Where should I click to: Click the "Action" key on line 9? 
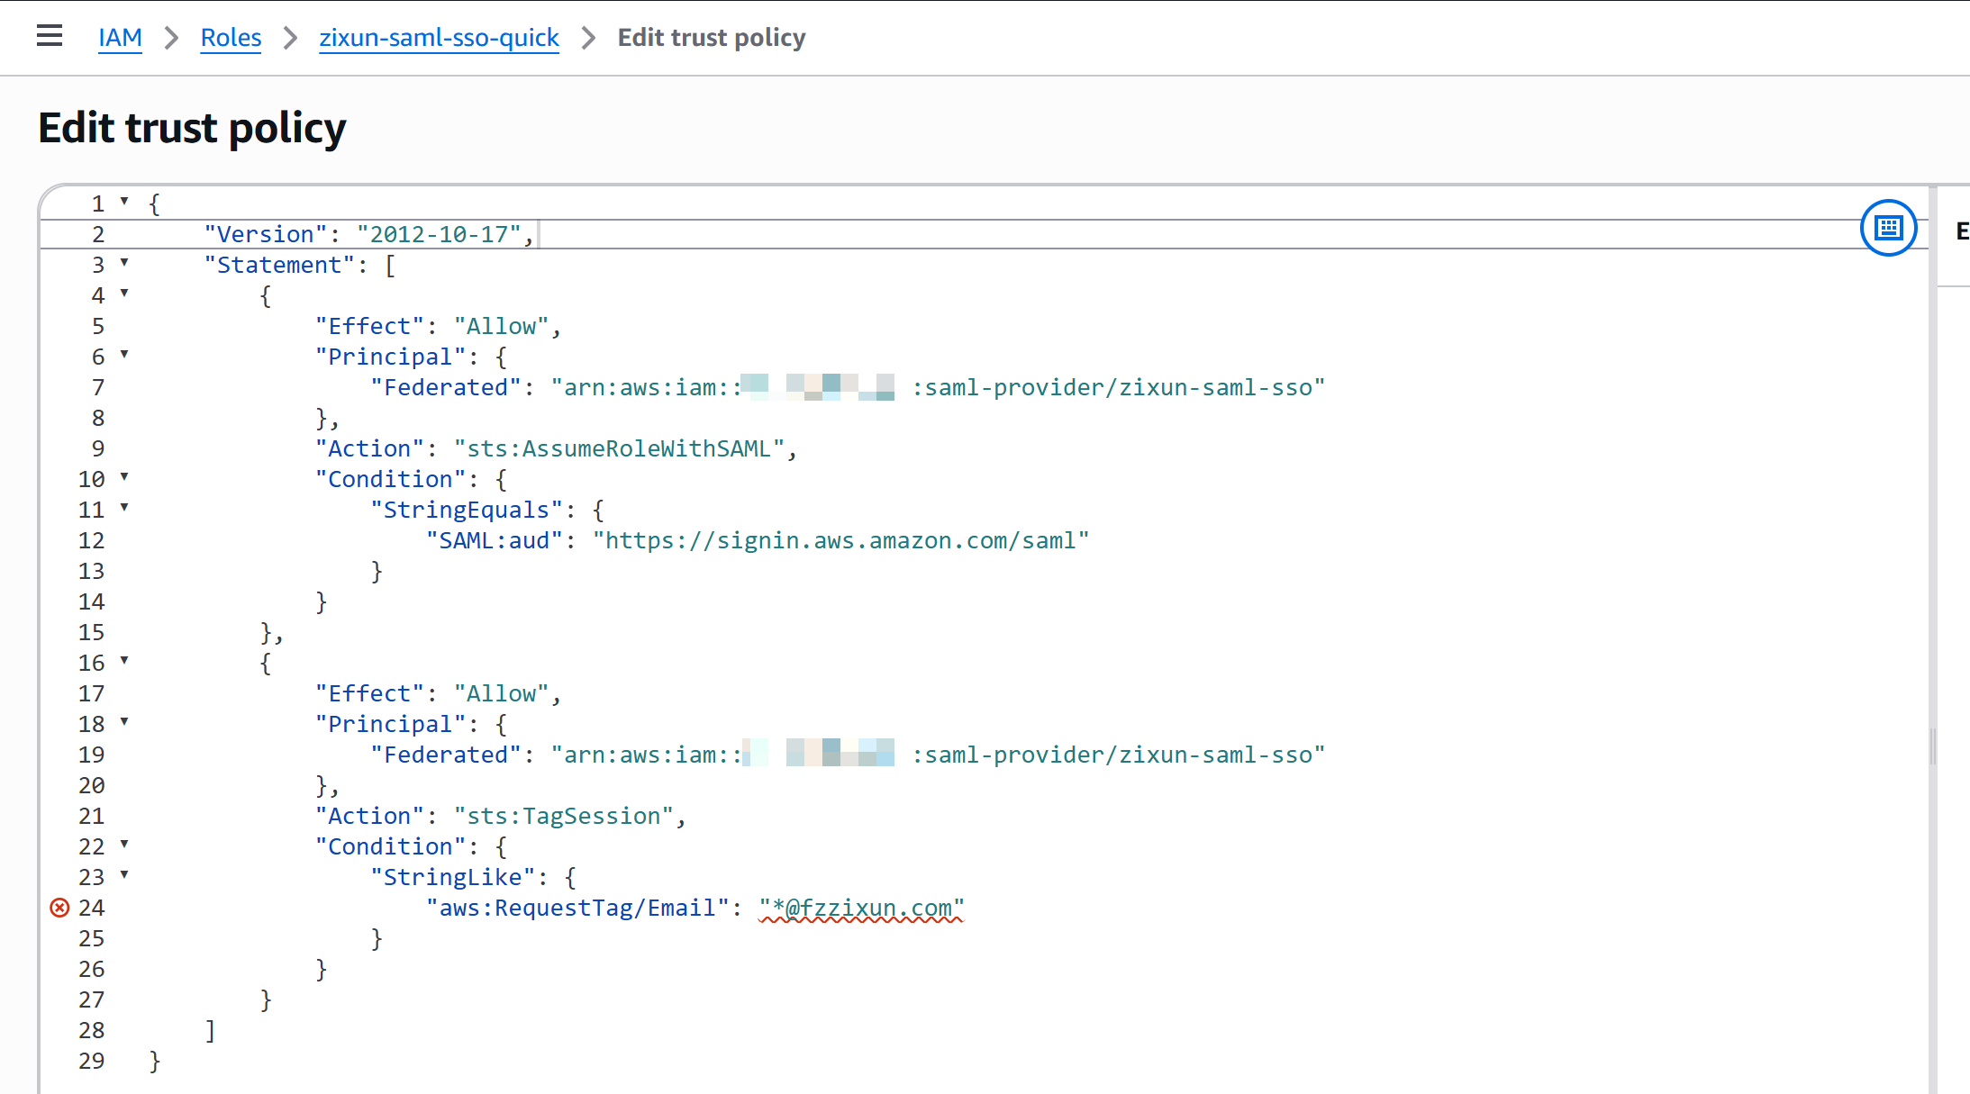pos(369,448)
